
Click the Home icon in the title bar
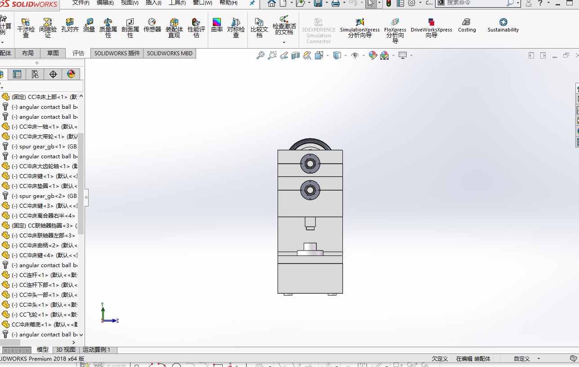271,3
